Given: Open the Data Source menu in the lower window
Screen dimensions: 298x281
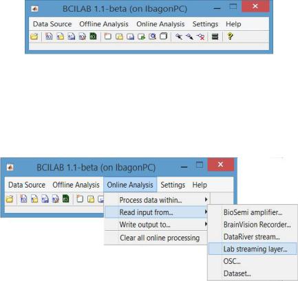Looking at the screenshot, I should pyautogui.click(x=27, y=185).
